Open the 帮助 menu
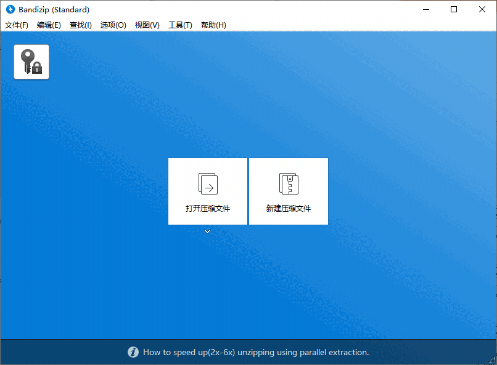 [213, 25]
